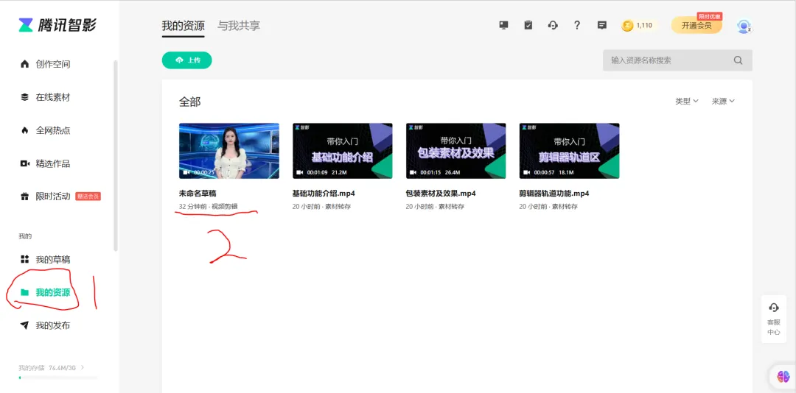Screen dimensions: 796x393
Task: Click the monitor icon in top toolbar
Action: click(503, 25)
